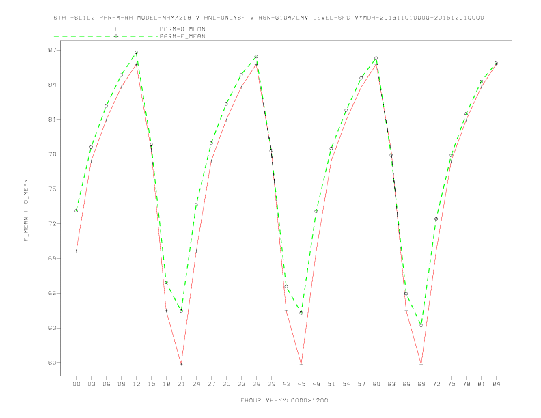541x418 pixels.
Task: Click x-axis tick label 42
Action: pyautogui.click(x=286, y=384)
